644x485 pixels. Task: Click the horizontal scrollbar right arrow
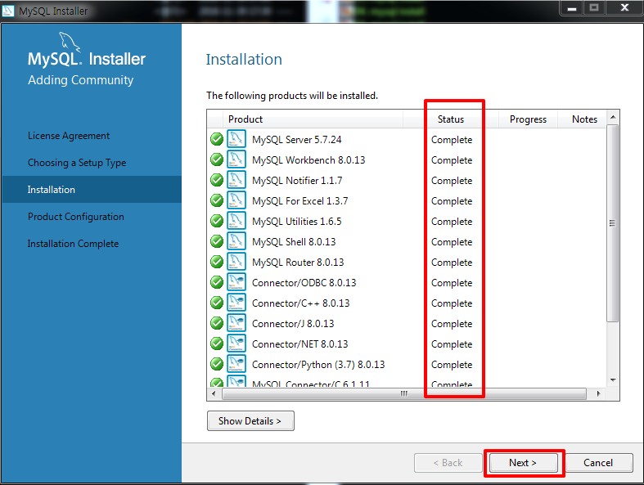[x=599, y=393]
